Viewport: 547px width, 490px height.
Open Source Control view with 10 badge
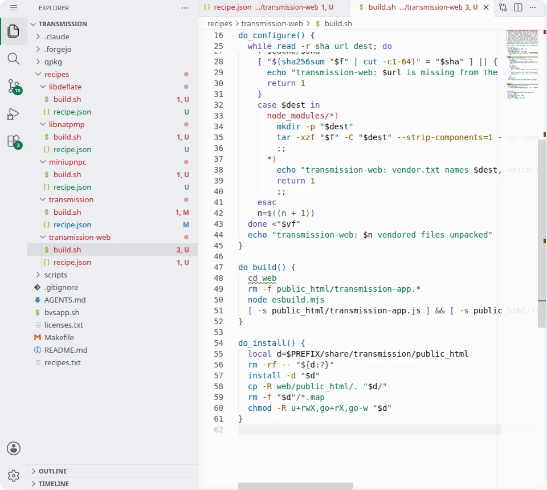click(14, 87)
